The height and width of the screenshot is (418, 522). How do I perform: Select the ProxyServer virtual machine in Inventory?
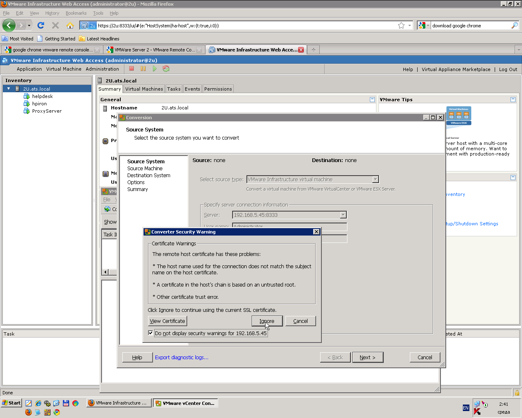(46, 111)
